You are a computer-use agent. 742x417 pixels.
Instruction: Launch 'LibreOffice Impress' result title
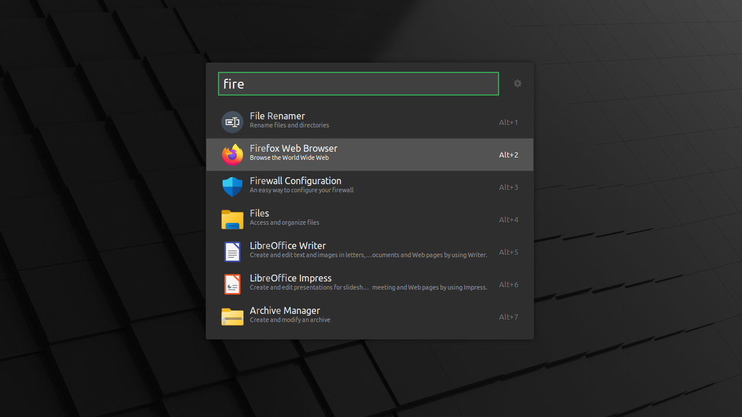[290, 278]
